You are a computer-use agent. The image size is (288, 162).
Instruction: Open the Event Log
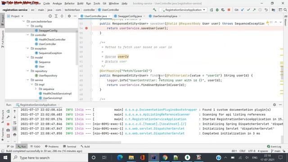274,146
